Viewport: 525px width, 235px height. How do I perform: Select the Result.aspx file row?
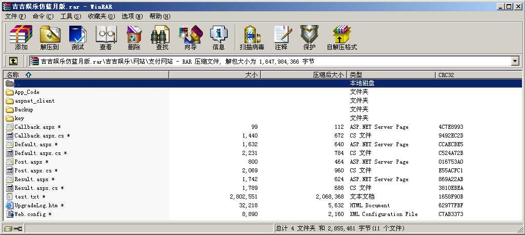tap(263, 180)
